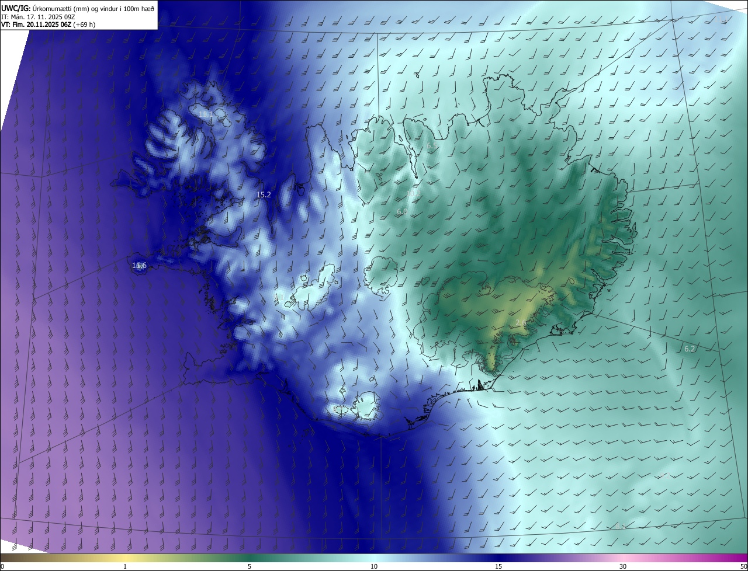Screen dimensions: 748x571
Task: Click the 11.1 value label on map
Action: coord(206,114)
